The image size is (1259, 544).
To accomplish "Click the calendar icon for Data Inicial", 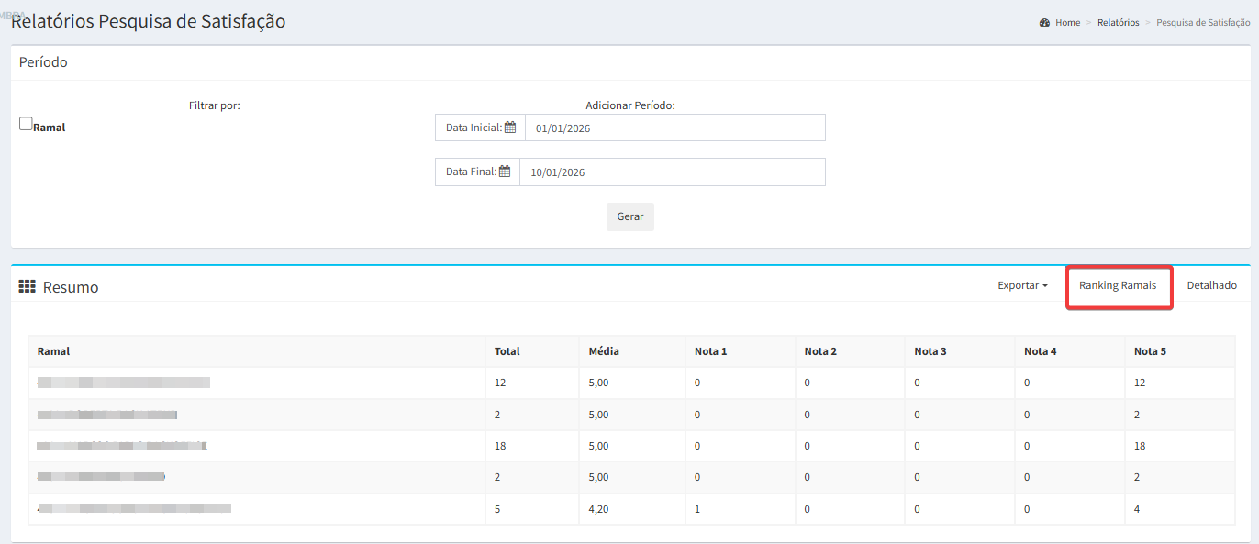I will [510, 128].
